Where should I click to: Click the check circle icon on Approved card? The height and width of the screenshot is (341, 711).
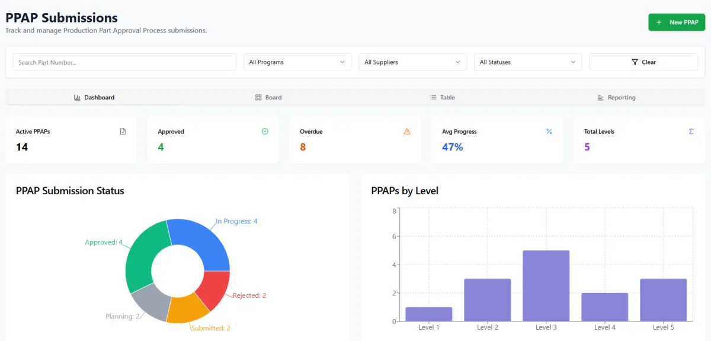265,131
